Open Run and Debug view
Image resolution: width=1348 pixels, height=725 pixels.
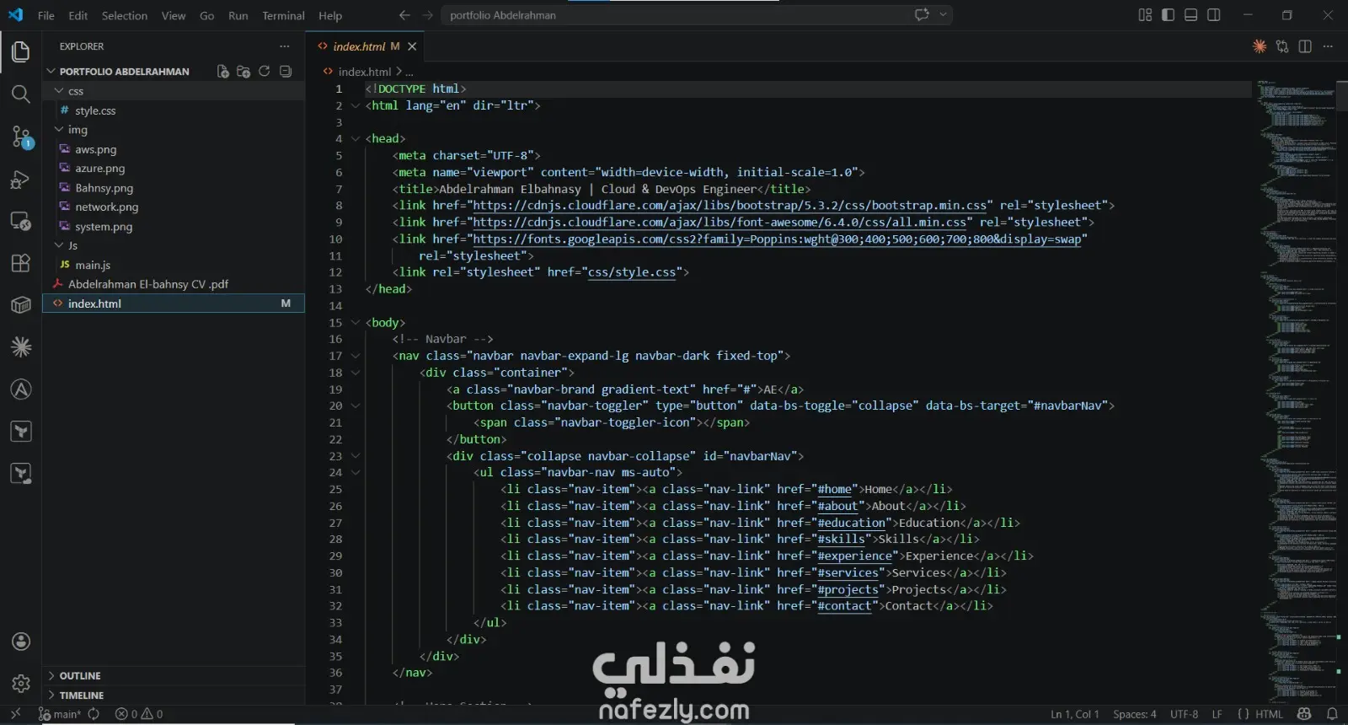[21, 180]
